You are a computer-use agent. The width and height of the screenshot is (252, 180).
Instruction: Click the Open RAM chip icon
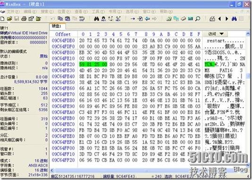coord(191,19)
